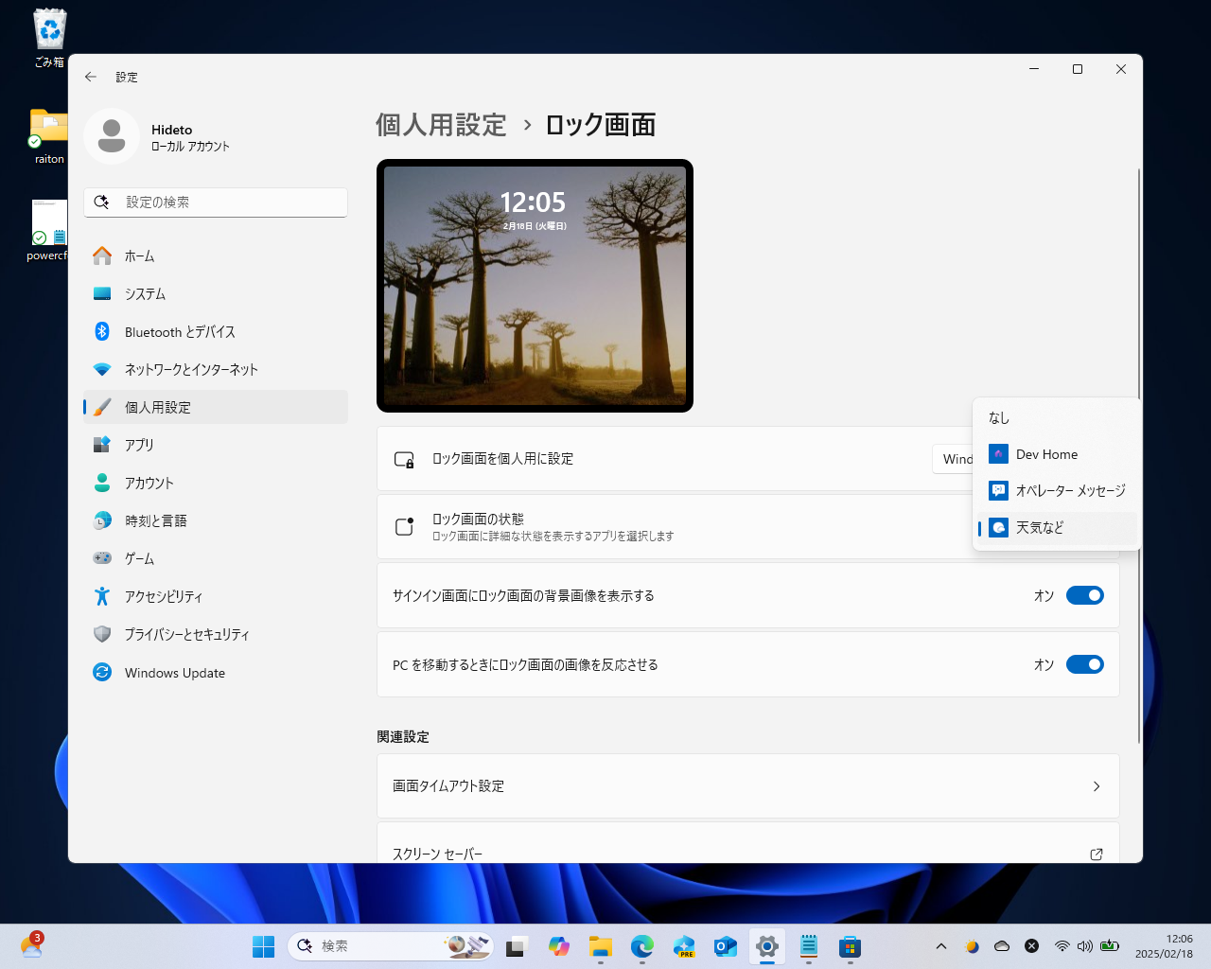Image resolution: width=1211 pixels, height=969 pixels.
Task: Expand the 画面タイムアウト設定 row
Action: click(x=747, y=785)
